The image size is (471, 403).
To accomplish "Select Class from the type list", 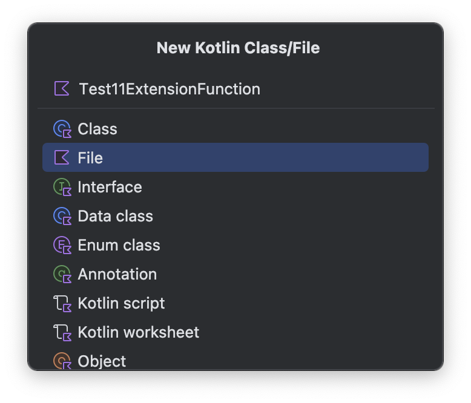I will [x=97, y=129].
